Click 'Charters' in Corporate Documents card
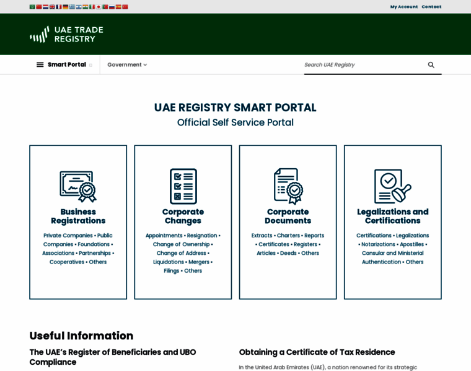This screenshot has width=471, height=371. [288, 236]
